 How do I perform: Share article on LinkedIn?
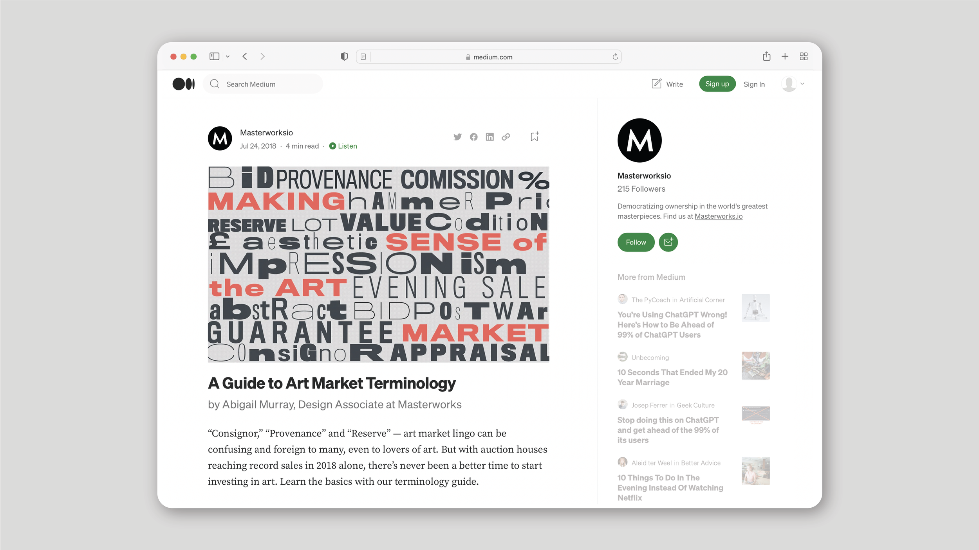pyautogui.click(x=489, y=137)
